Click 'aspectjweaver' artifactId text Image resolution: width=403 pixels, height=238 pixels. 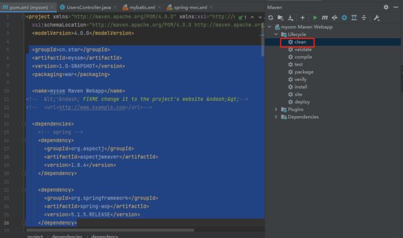point(100,157)
